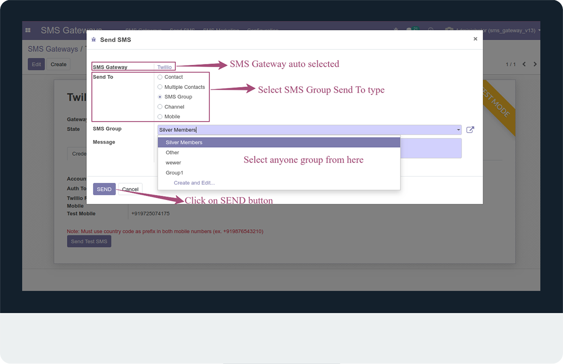Click Create and Edit... in dropdown
563x364 pixels.
click(194, 183)
